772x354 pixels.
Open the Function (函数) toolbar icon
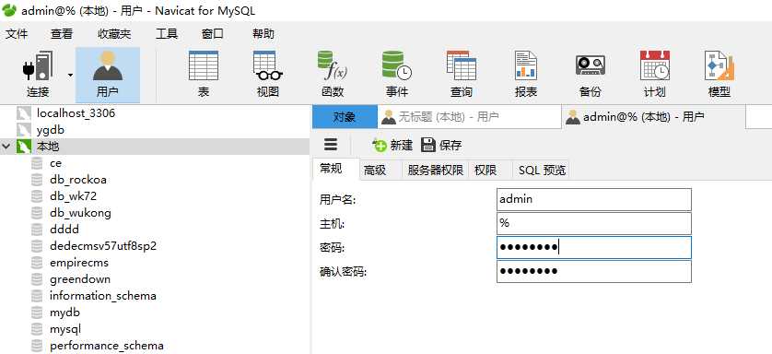pyautogui.click(x=333, y=75)
